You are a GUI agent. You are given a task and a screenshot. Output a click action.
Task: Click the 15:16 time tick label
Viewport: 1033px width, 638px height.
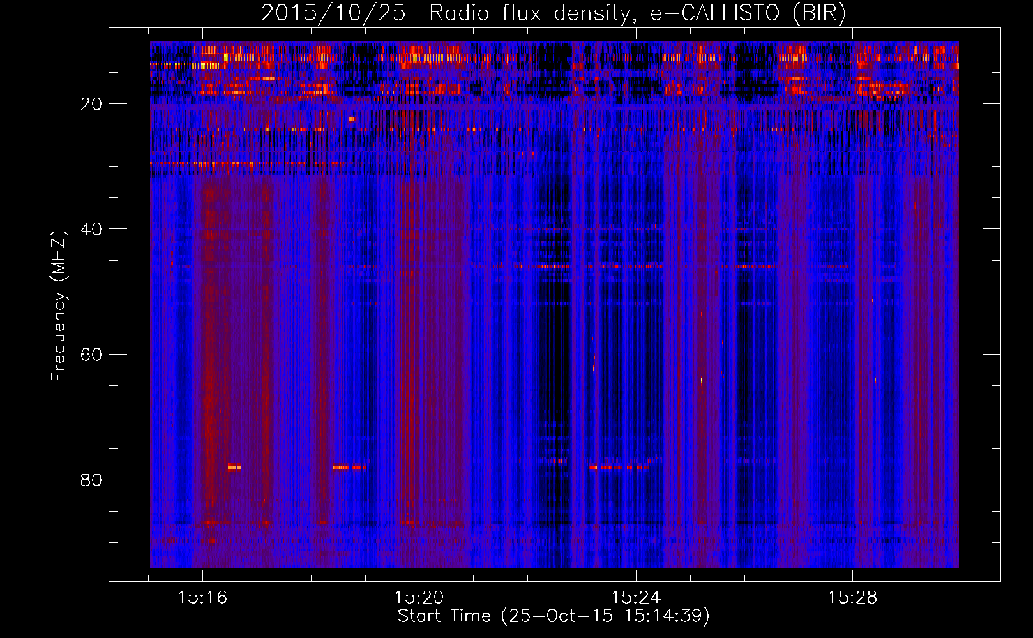click(202, 598)
